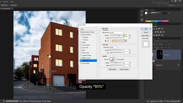Enable the Stroke effect checkbox
This screenshot has height=103, width=183.
click(x=81, y=42)
